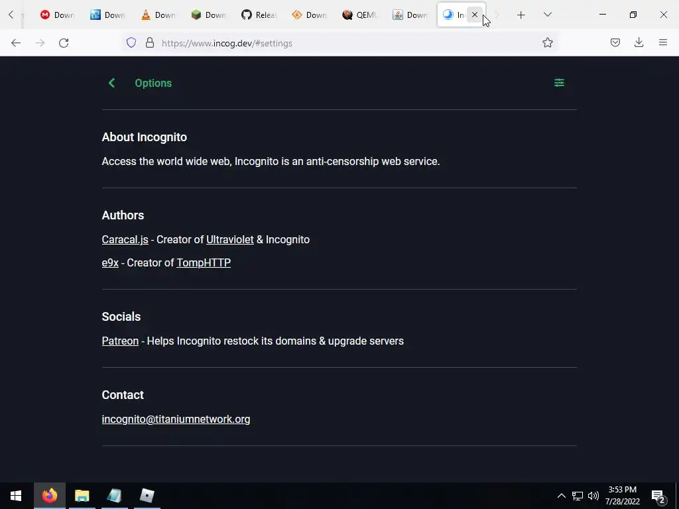Go back using the green Options chevron

click(x=111, y=83)
